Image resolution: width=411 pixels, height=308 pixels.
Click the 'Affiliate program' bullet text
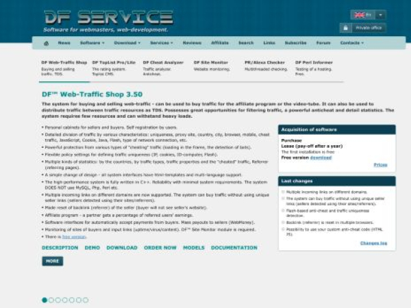[x=119, y=216]
